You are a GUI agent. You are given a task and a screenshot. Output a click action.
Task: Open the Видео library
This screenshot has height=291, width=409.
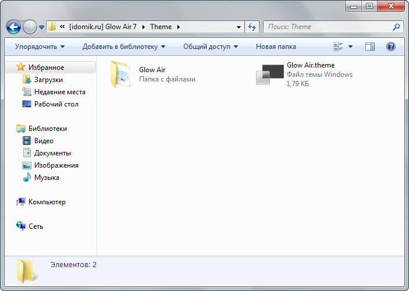(44, 141)
